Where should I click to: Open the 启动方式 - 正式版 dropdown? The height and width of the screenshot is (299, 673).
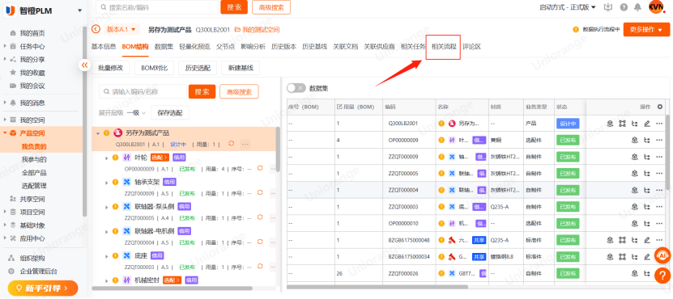click(568, 7)
